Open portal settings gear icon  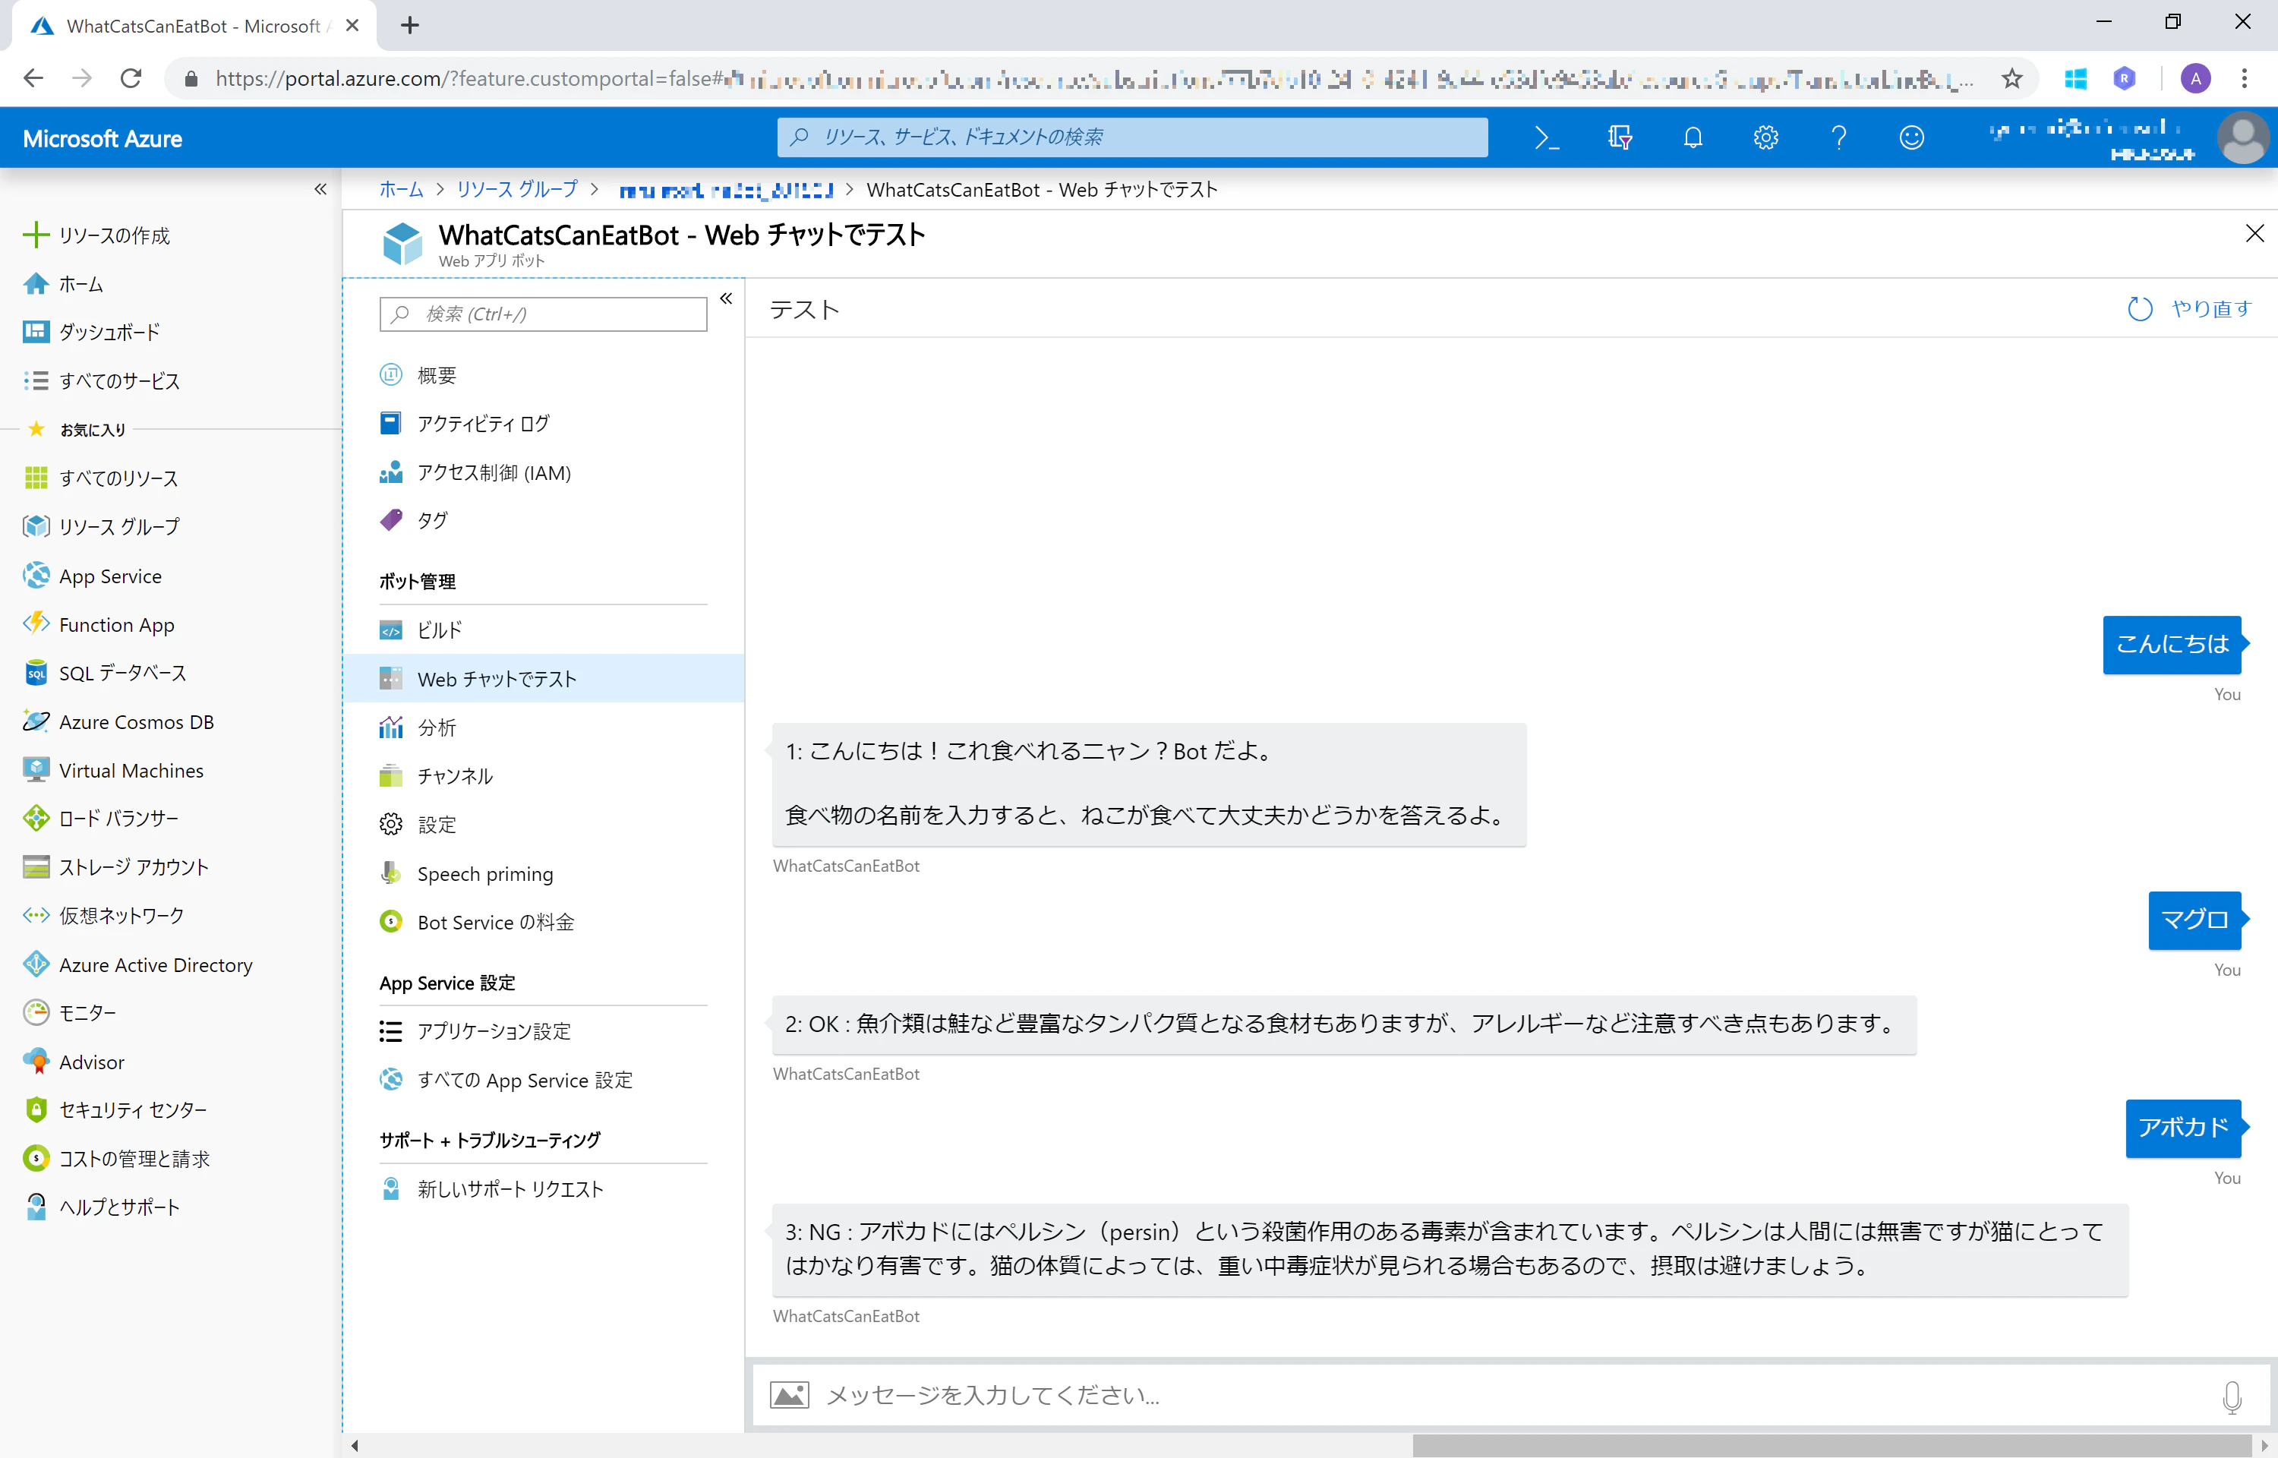coord(1766,138)
